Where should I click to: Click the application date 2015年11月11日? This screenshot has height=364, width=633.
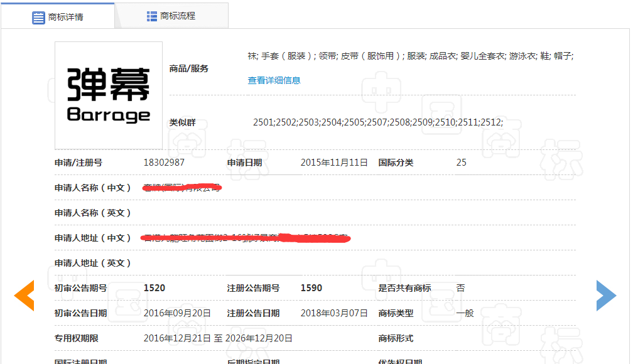[334, 163]
